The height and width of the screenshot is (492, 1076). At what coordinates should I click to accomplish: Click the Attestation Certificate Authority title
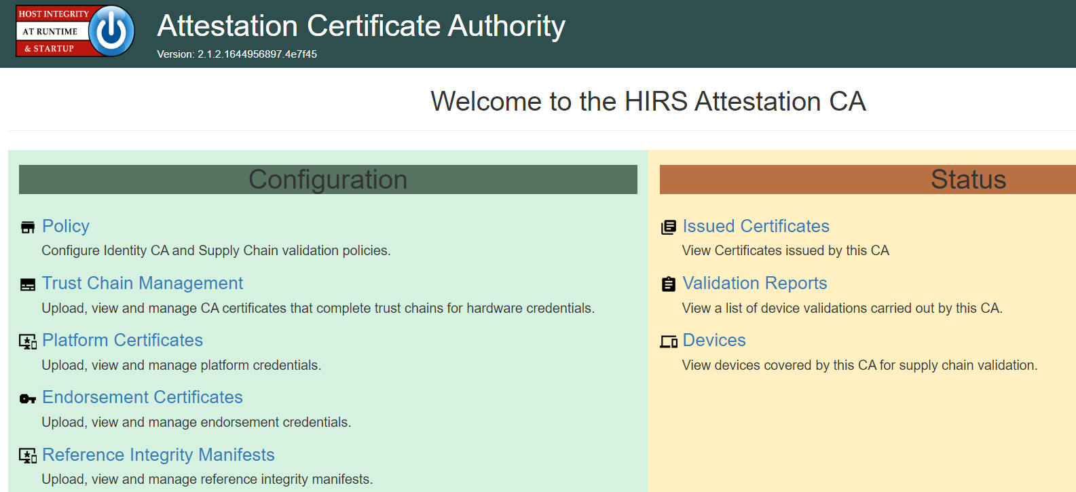point(361,26)
